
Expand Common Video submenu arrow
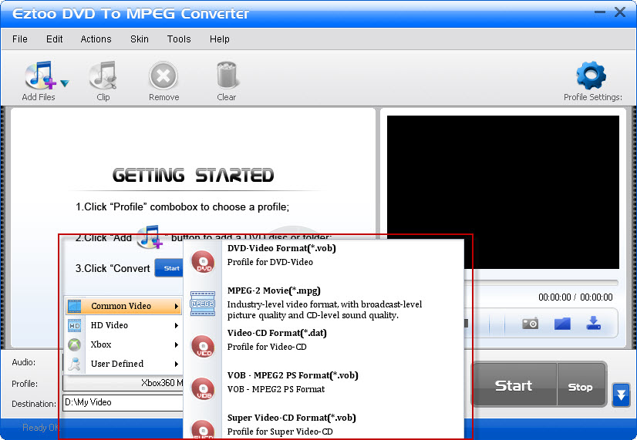tap(177, 306)
